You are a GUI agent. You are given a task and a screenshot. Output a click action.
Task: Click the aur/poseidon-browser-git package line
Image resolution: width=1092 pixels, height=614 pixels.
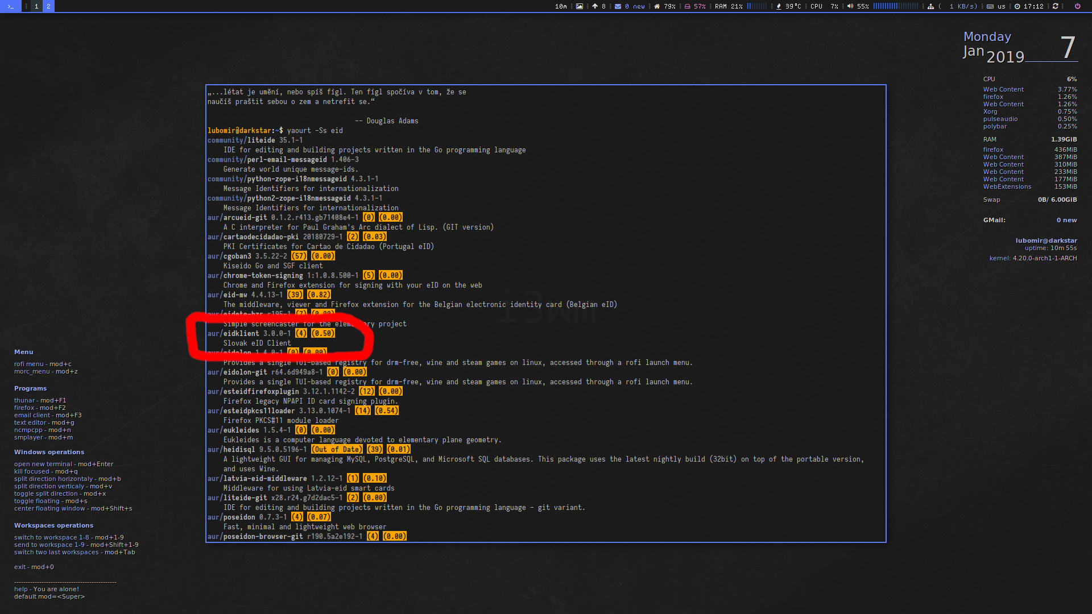pos(307,537)
